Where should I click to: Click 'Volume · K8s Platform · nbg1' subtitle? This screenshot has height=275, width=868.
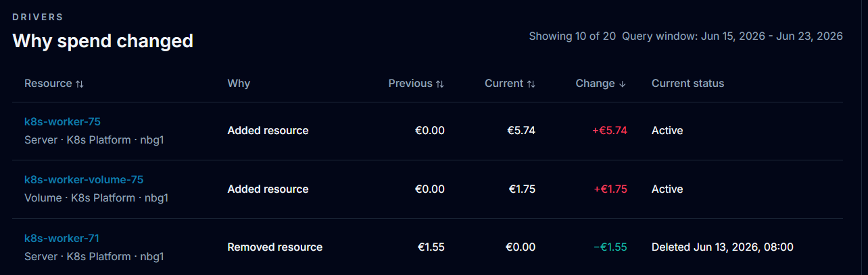(x=96, y=198)
